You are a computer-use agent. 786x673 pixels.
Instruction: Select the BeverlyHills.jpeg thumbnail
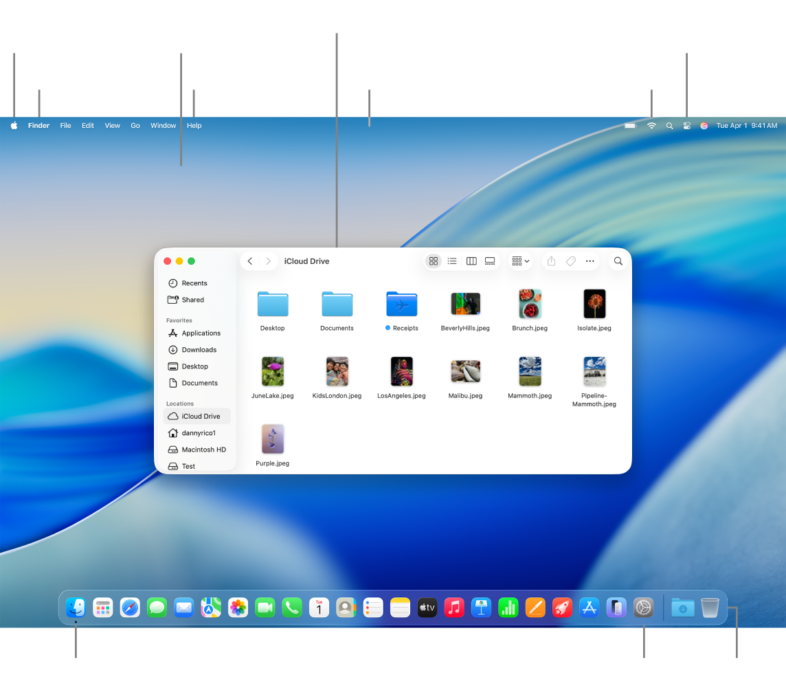[x=466, y=304]
